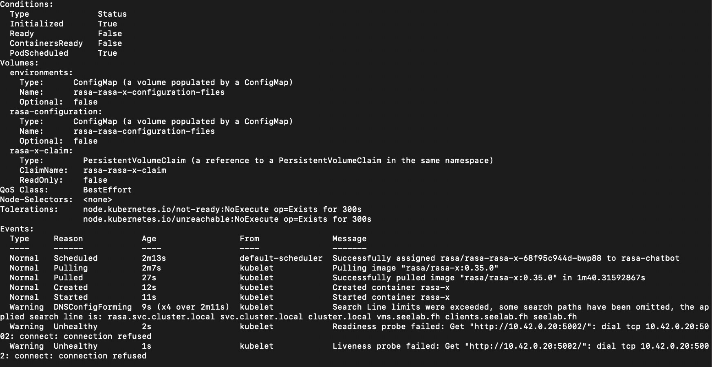This screenshot has width=712, height=367.
Task: Click the 'ContainersReady' condition type
Action: coord(46,44)
